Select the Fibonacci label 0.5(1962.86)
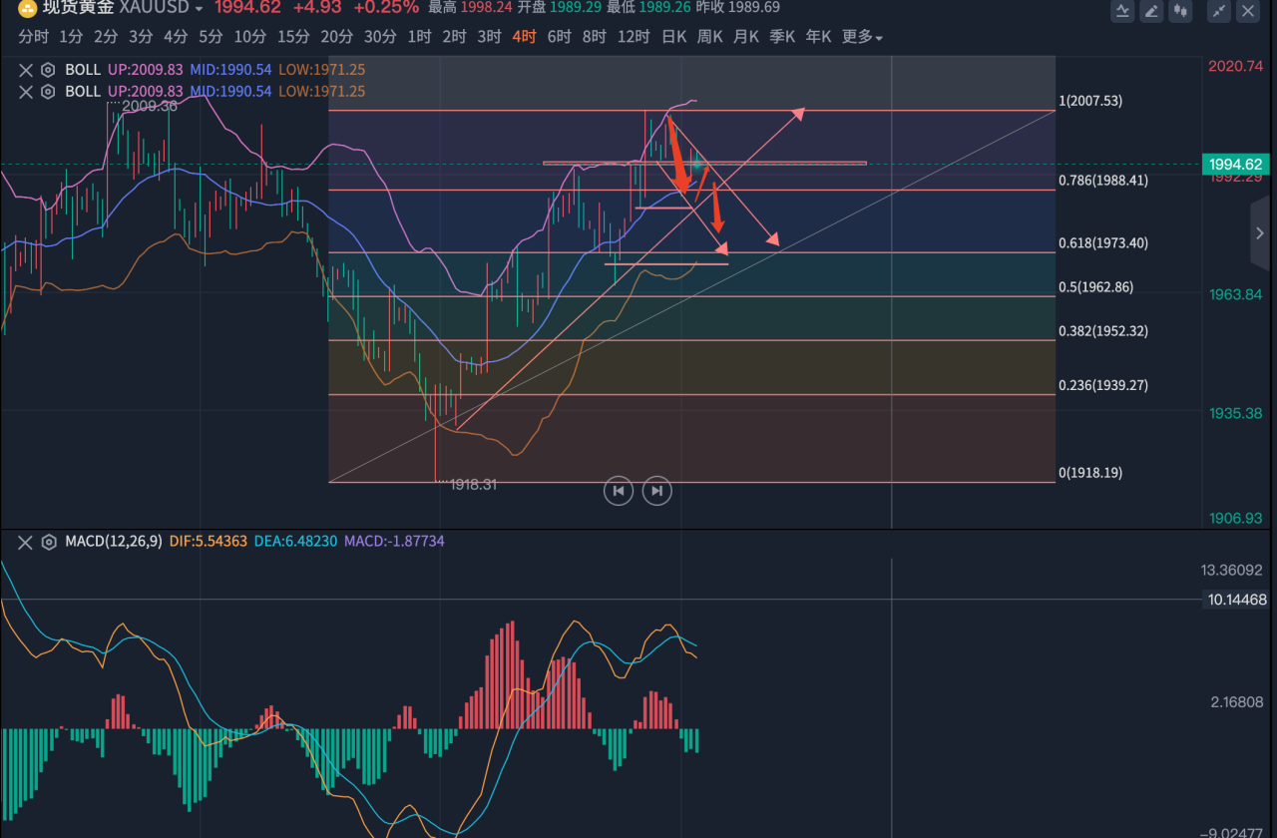This screenshot has height=838, width=1277. (1095, 287)
